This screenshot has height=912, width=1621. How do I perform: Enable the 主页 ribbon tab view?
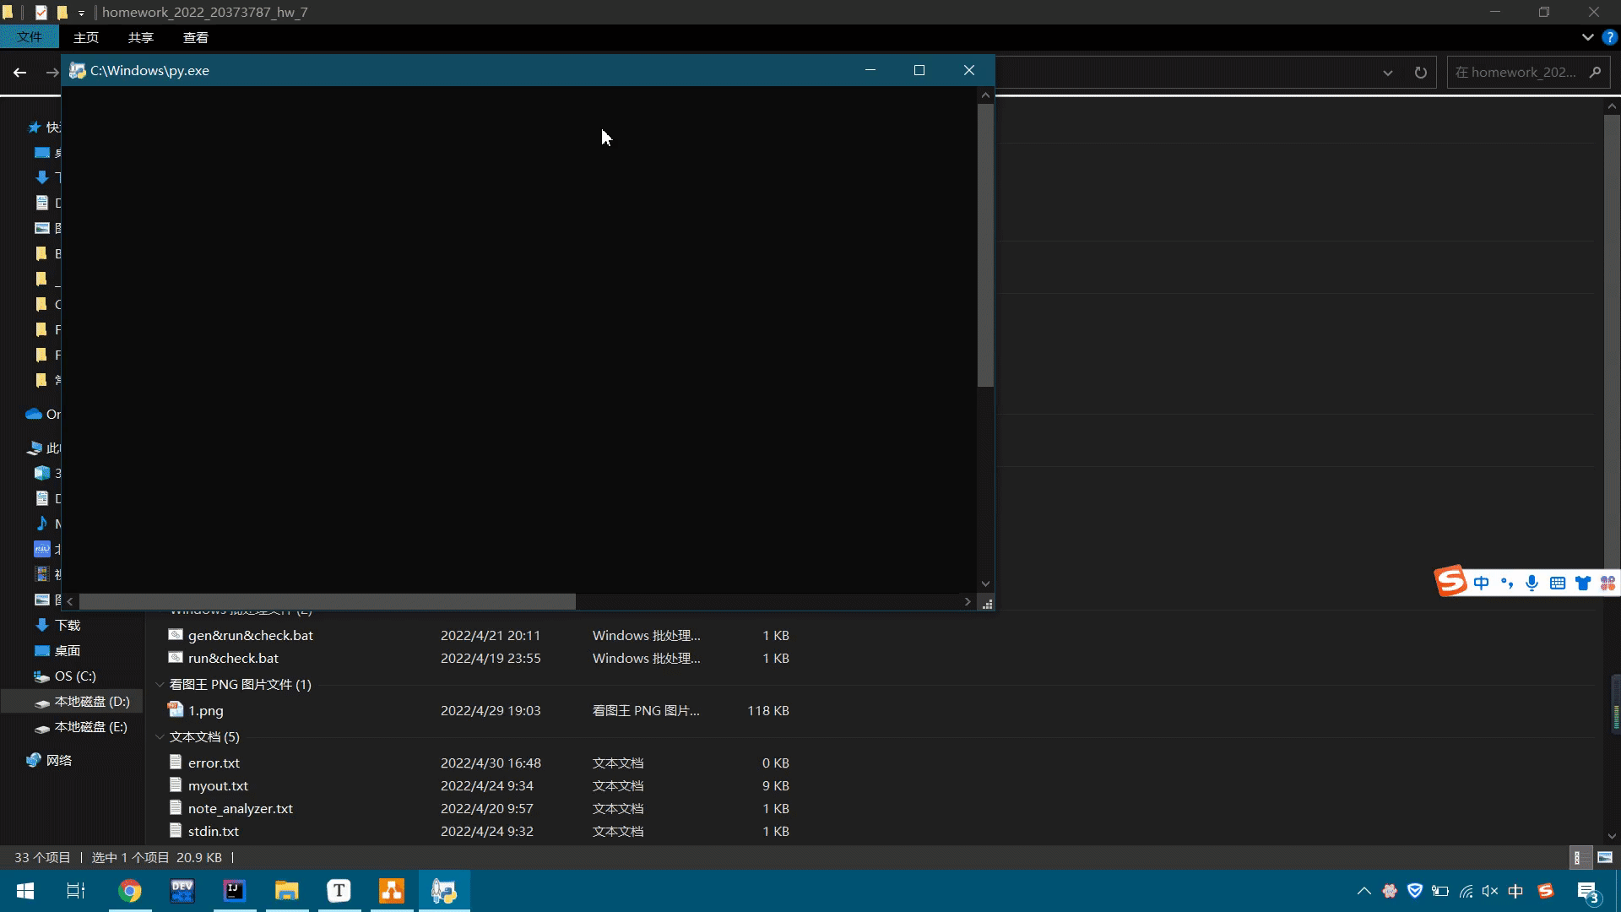pyautogui.click(x=86, y=37)
